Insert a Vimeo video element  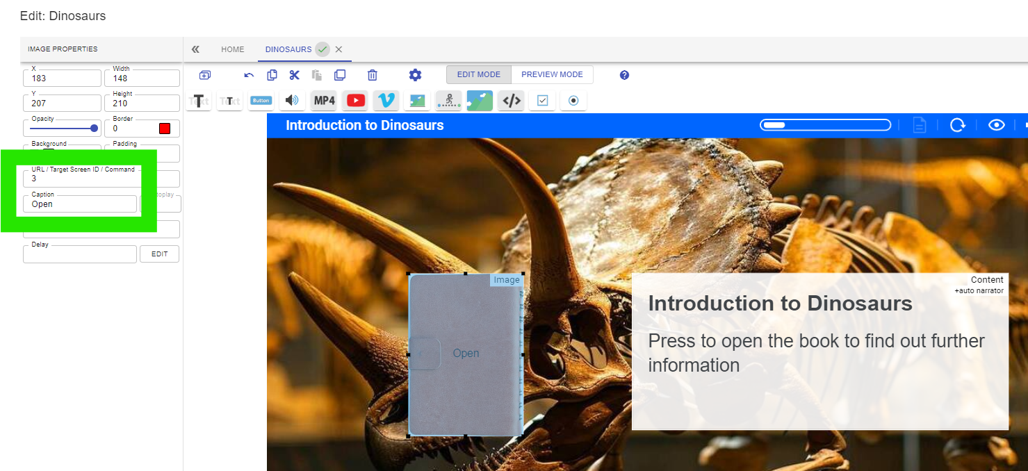(x=386, y=101)
